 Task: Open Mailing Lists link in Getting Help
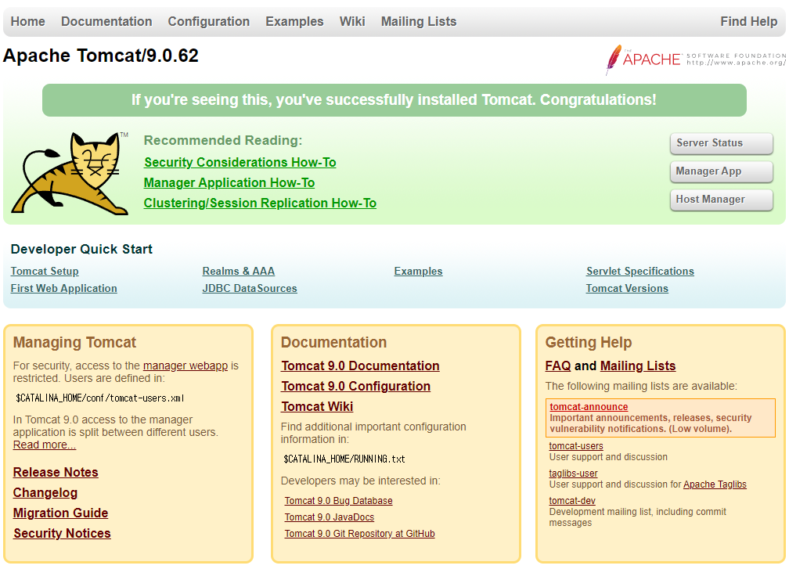638,366
